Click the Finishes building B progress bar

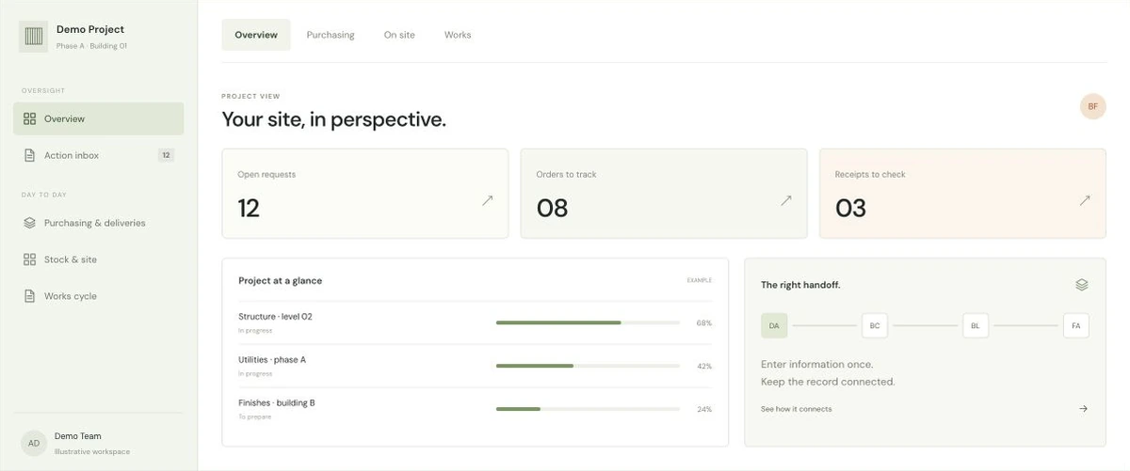pyautogui.click(x=588, y=409)
